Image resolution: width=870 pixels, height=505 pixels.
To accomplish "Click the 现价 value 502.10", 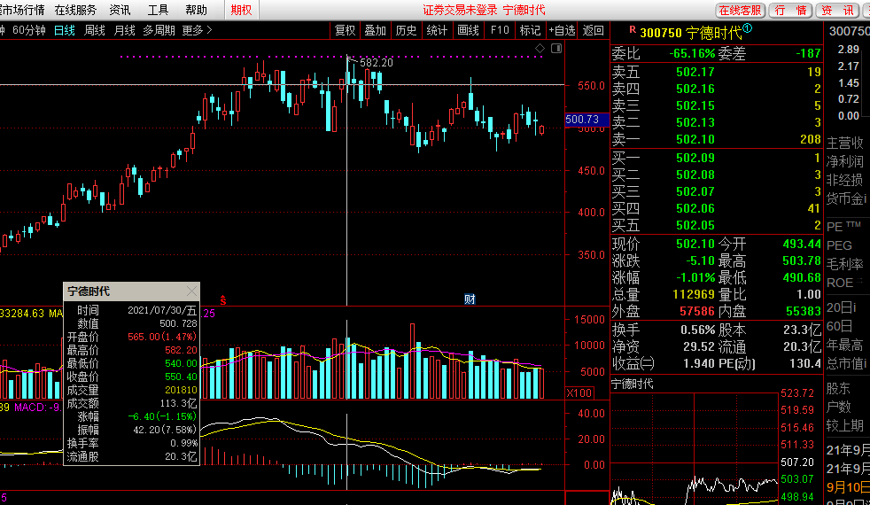I will click(695, 245).
